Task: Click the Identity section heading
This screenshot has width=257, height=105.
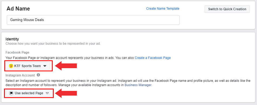Action: pos(12,39)
